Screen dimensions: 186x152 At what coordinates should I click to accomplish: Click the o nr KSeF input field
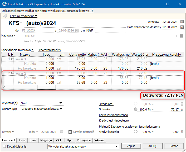pyautogui.click(x=110, y=31)
